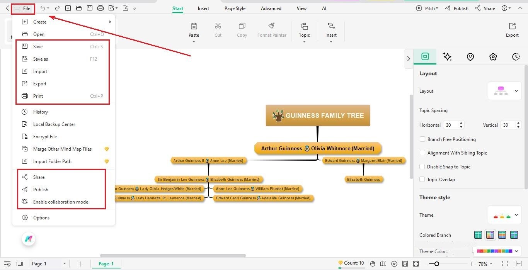The image size is (528, 270).
Task: Open the history panel via the clock icon
Action: click(516, 57)
